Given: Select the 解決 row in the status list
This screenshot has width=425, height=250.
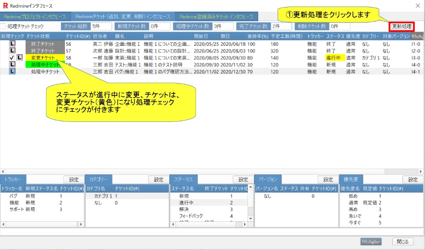Looking at the screenshot, I should (x=209, y=209).
